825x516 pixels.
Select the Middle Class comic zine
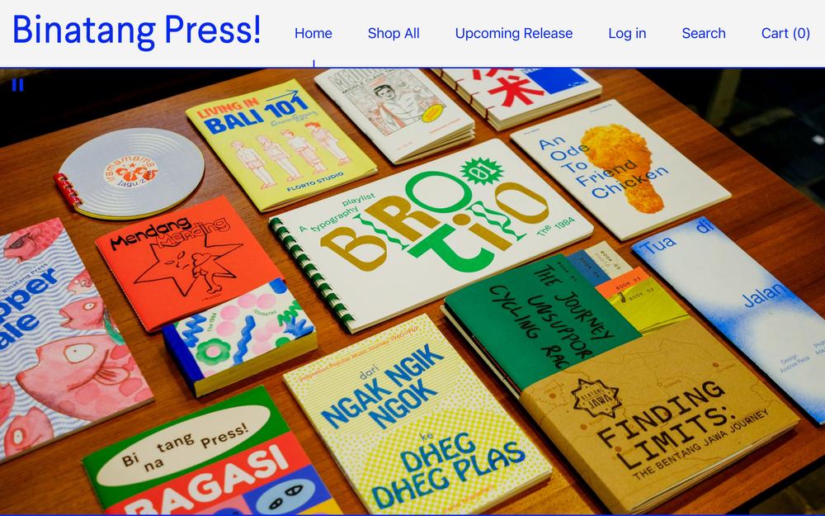(x=394, y=113)
